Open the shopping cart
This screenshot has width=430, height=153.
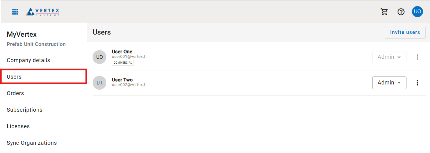[384, 12]
